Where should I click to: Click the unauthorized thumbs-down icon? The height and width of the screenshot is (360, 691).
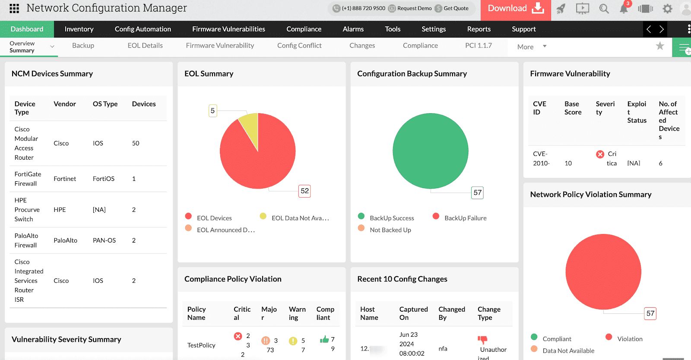[482, 340]
